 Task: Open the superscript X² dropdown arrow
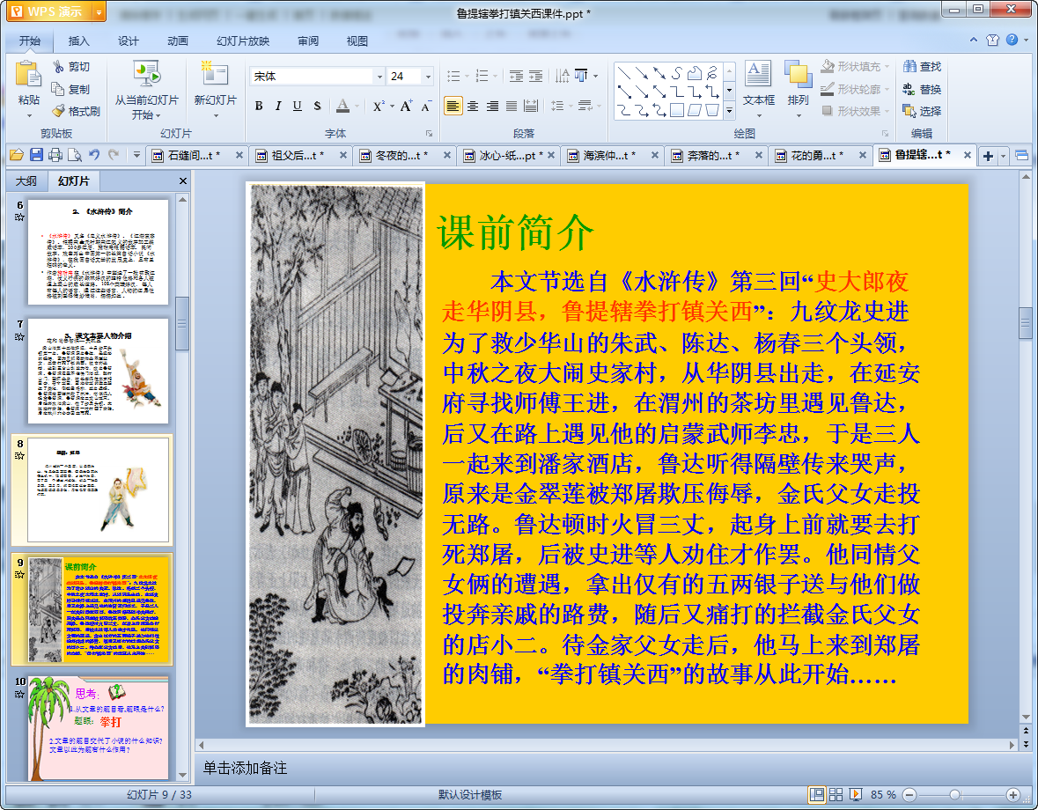click(x=393, y=106)
